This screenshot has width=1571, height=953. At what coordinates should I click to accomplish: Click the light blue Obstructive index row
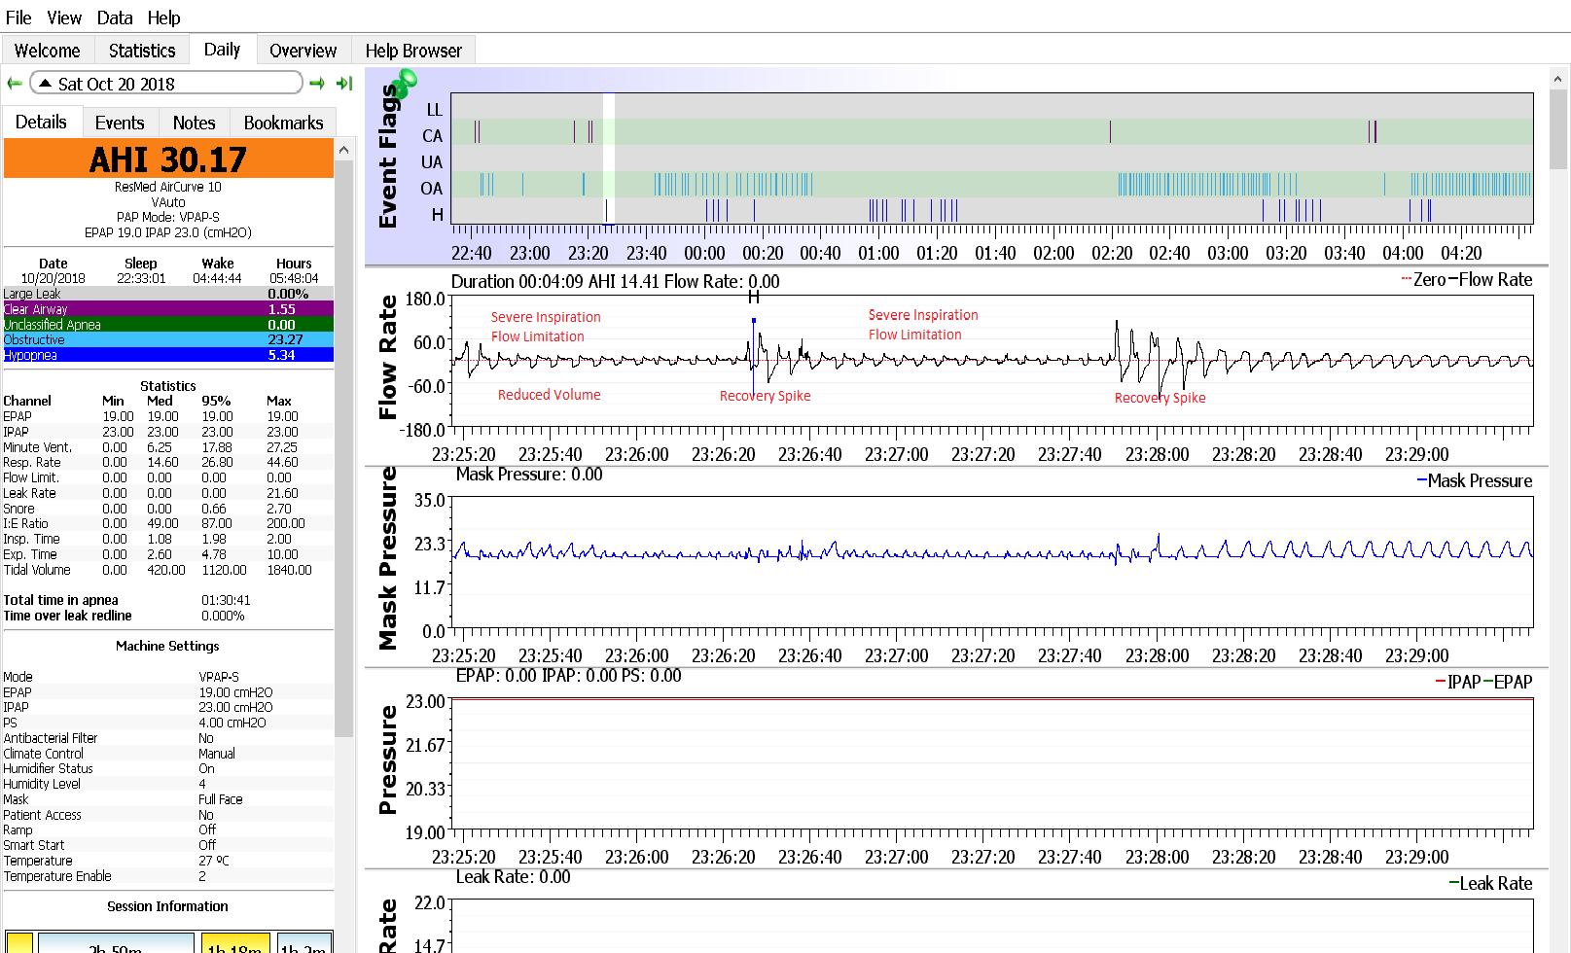(x=168, y=339)
